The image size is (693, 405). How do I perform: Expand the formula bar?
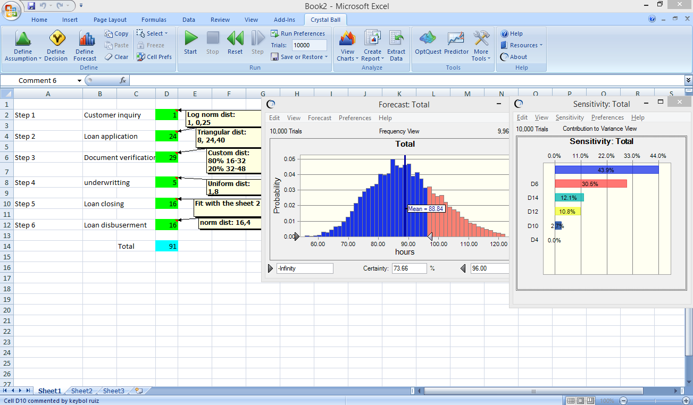[688, 80]
